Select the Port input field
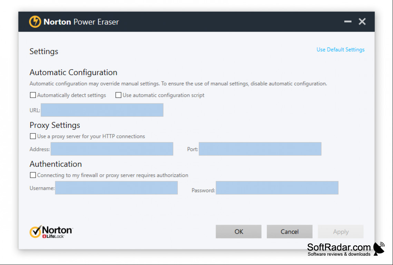The height and width of the screenshot is (265, 393). coord(260,149)
